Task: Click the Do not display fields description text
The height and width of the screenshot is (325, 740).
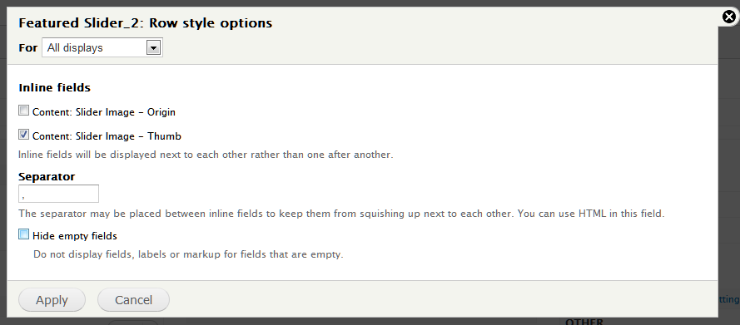Action: pos(188,255)
